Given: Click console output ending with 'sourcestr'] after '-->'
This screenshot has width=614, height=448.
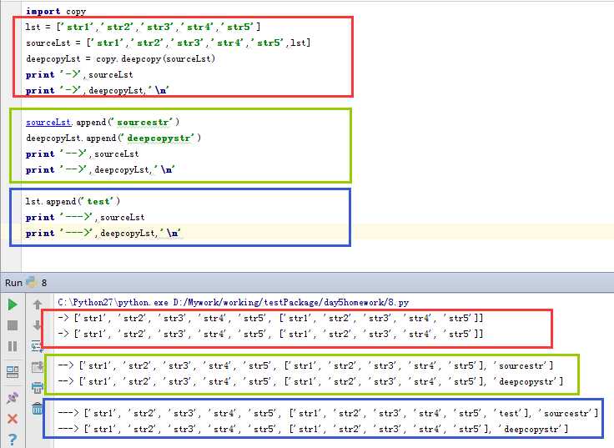Looking at the screenshot, I should pos(305,365).
